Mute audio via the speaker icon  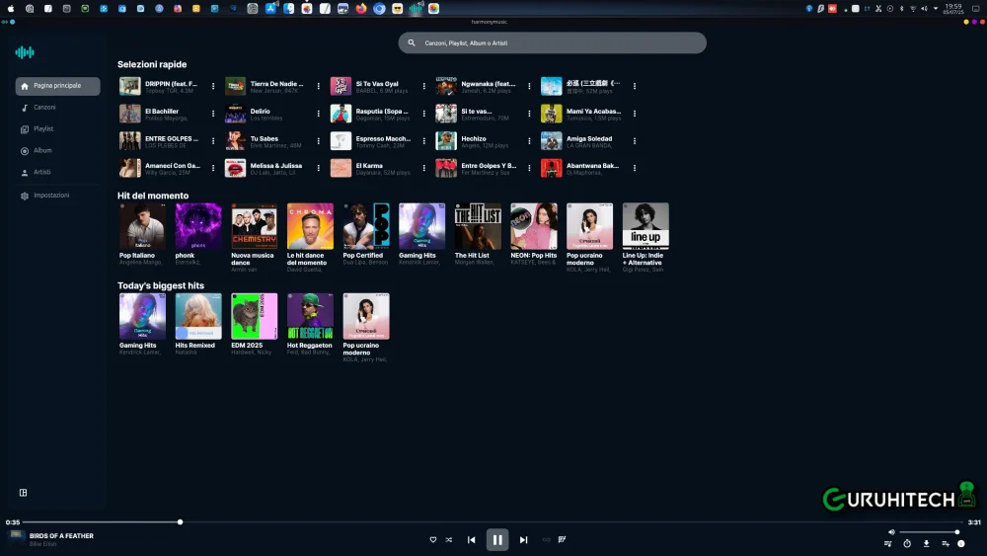coord(891,531)
